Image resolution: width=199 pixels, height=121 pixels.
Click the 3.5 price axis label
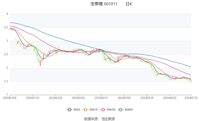[6, 27]
